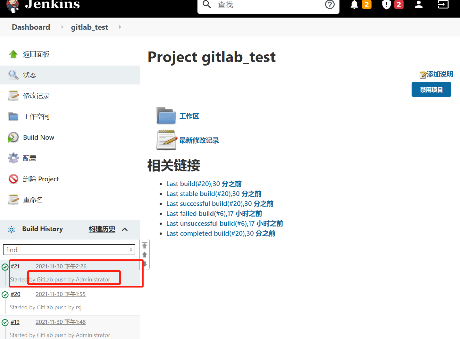Click red security warning count badge 2
The image size is (460, 339).
[399, 4]
